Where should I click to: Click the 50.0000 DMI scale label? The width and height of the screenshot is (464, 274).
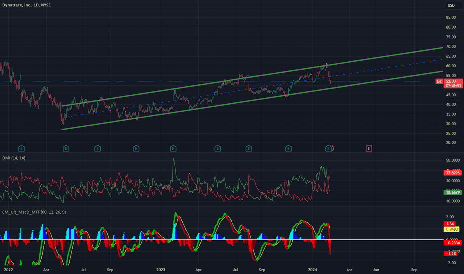(453, 160)
